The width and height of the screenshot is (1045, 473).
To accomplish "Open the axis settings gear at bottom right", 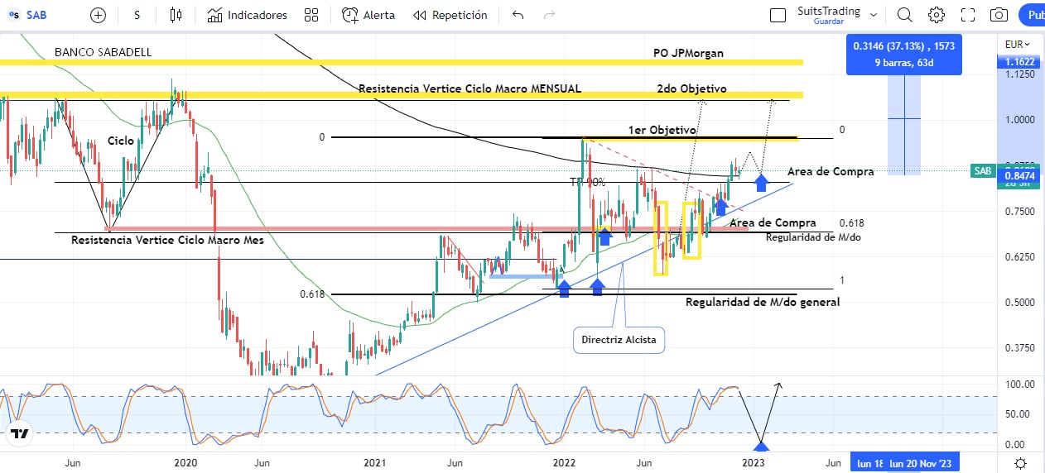I will tap(1021, 463).
